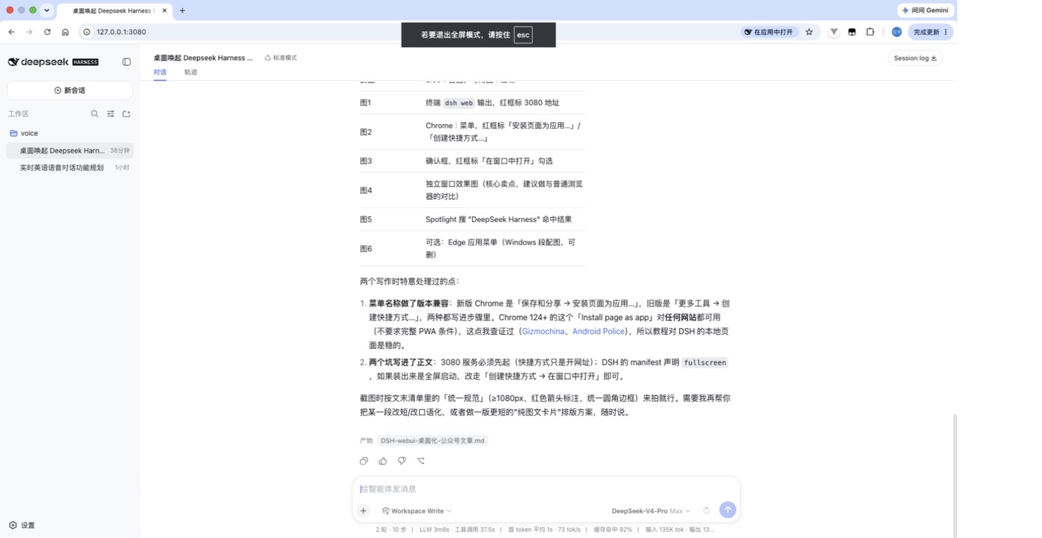Click the DeepSeek Harness logo

(53, 62)
